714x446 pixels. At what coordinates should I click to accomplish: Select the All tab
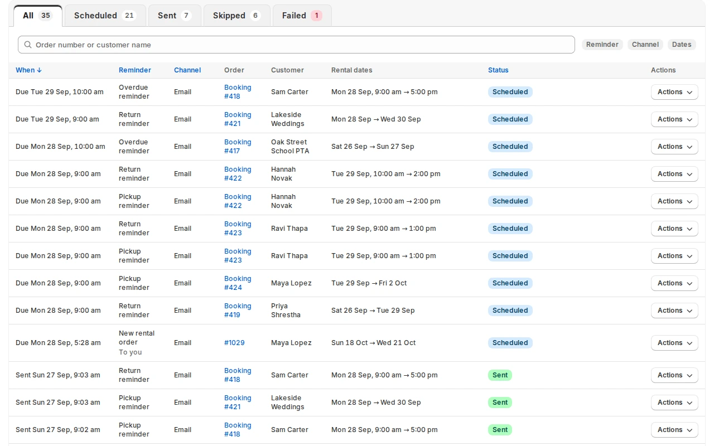click(x=37, y=16)
